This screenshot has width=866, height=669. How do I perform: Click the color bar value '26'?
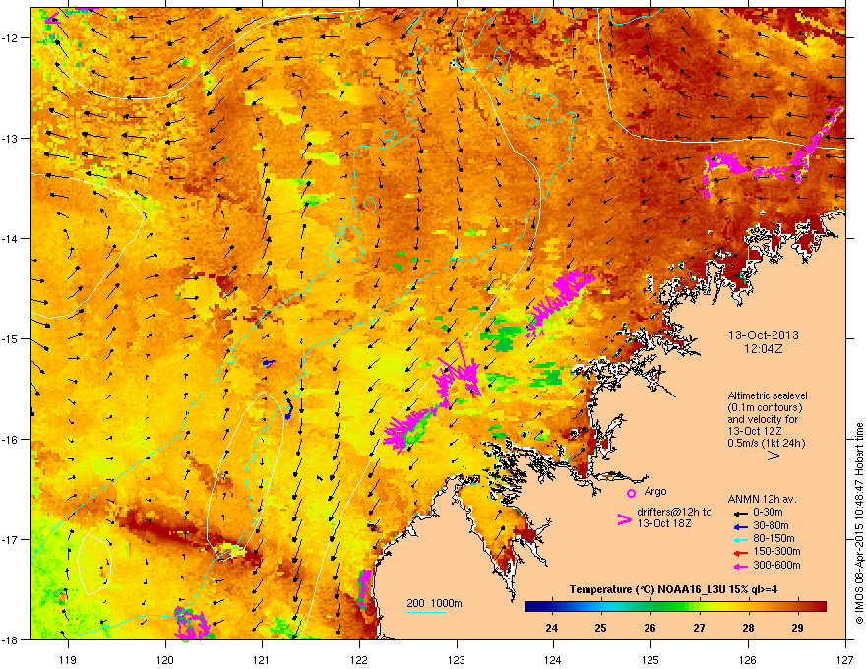point(650,628)
